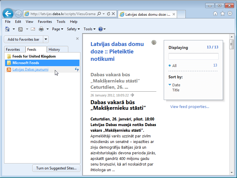The height and width of the screenshot is (178, 237).
Task: Open the feed title Latvijas dabas domu doze
Action: click(117, 51)
